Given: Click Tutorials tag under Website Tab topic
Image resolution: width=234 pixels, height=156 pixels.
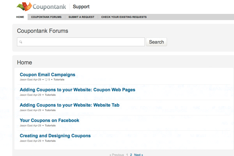Looking at the screenshot, I should click(x=50, y=110).
